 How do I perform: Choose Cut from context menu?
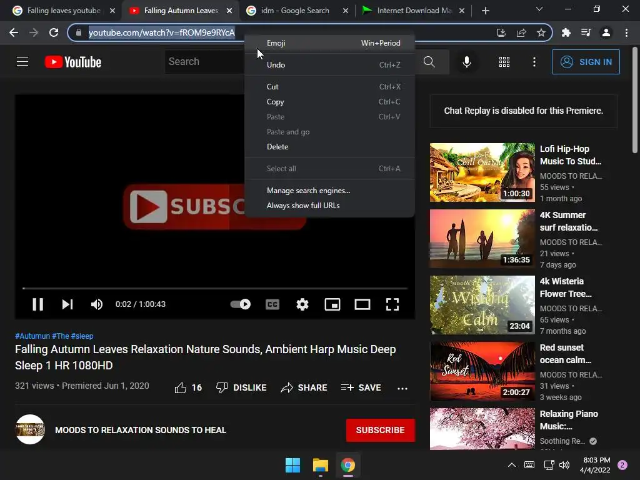330,86
